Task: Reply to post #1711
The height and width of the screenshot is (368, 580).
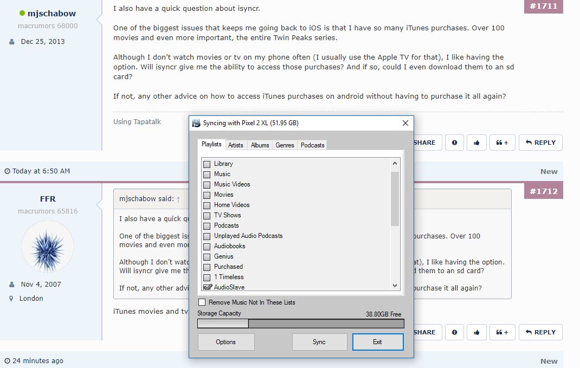Action: [x=540, y=143]
